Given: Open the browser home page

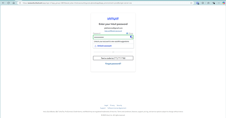Looking at the screenshot, I should point(14,3).
